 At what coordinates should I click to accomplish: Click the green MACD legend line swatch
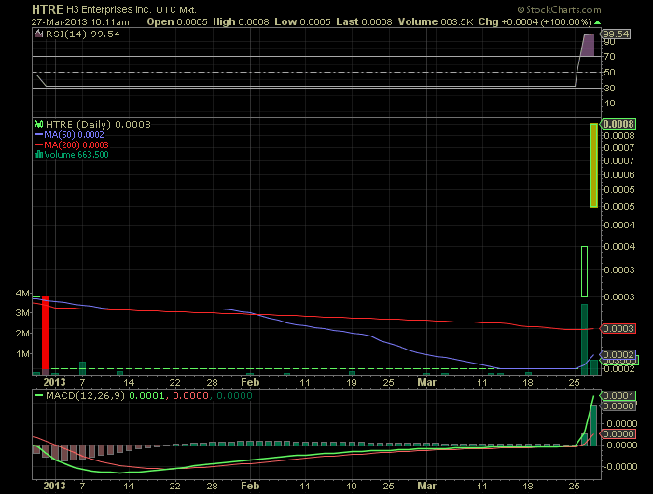[39, 396]
